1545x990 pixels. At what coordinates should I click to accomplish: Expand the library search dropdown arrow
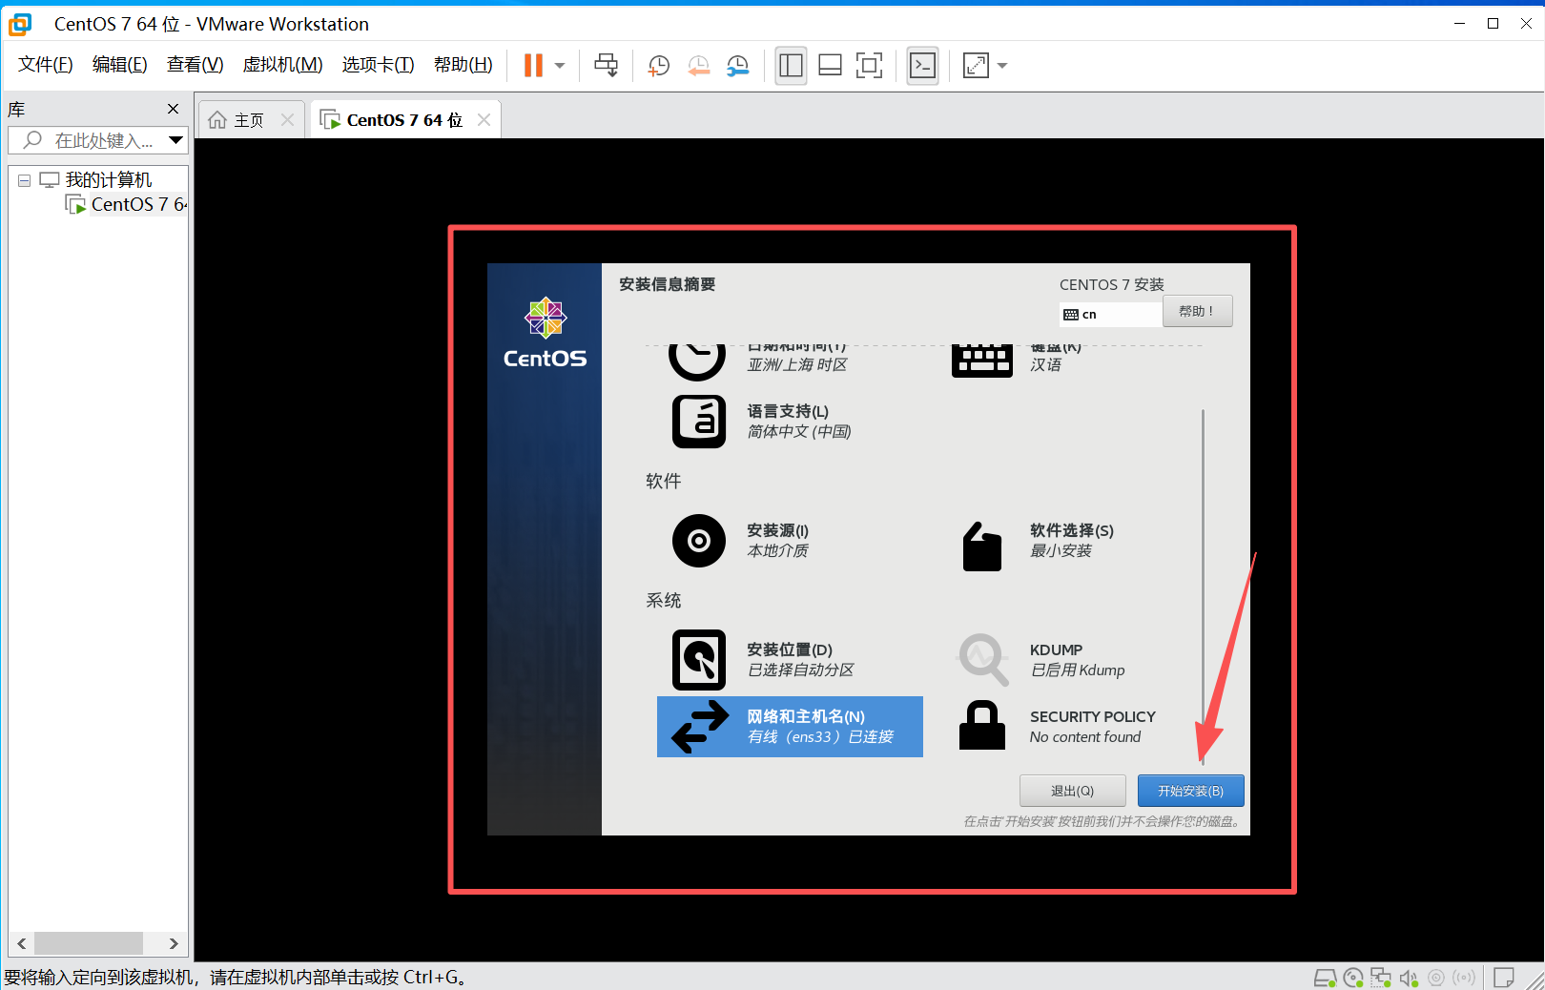point(175,140)
